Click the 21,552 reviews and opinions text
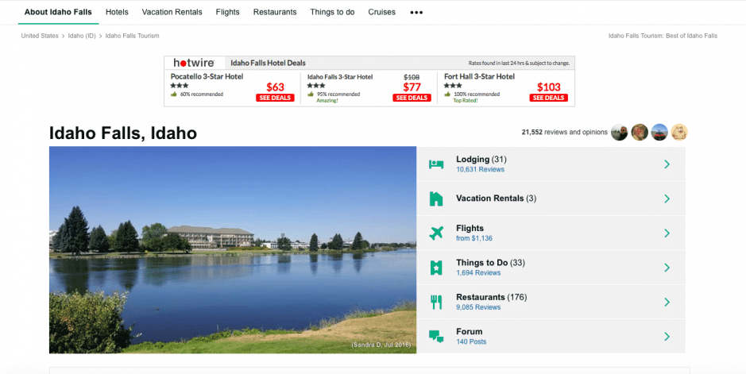Screen dimensions: 746x374 pyautogui.click(x=564, y=132)
